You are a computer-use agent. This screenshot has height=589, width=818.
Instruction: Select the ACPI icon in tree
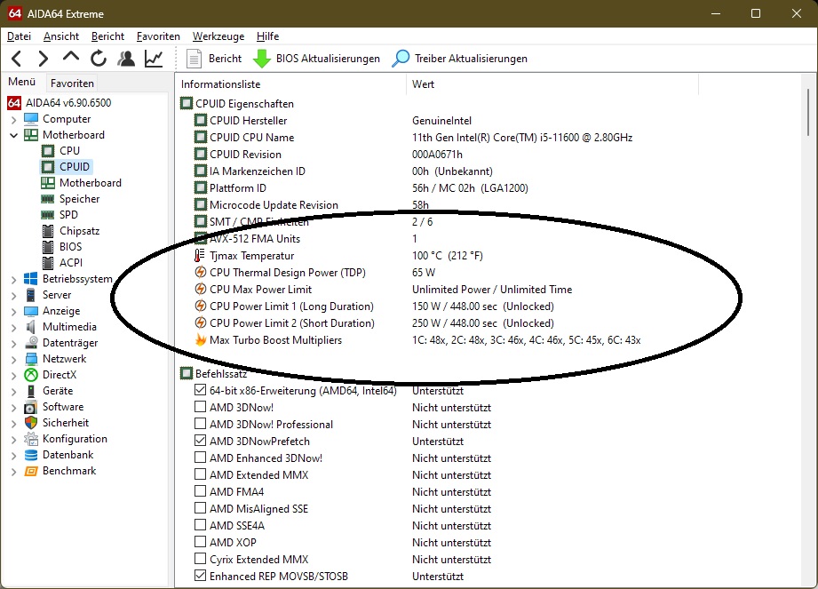click(48, 263)
